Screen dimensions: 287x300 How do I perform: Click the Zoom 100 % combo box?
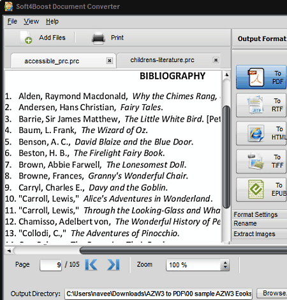click(x=198, y=265)
